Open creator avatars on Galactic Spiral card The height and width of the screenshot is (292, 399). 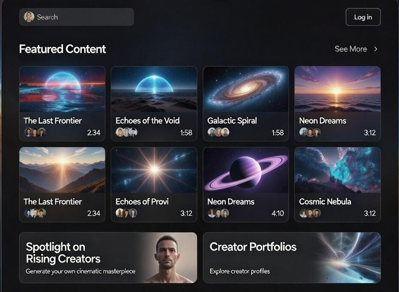pos(218,132)
